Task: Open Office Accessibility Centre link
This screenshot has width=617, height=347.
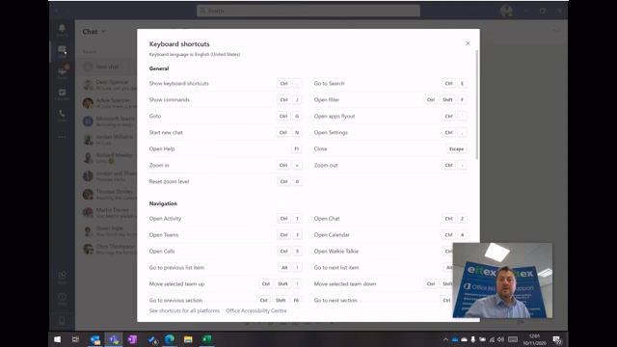Action: (x=256, y=310)
